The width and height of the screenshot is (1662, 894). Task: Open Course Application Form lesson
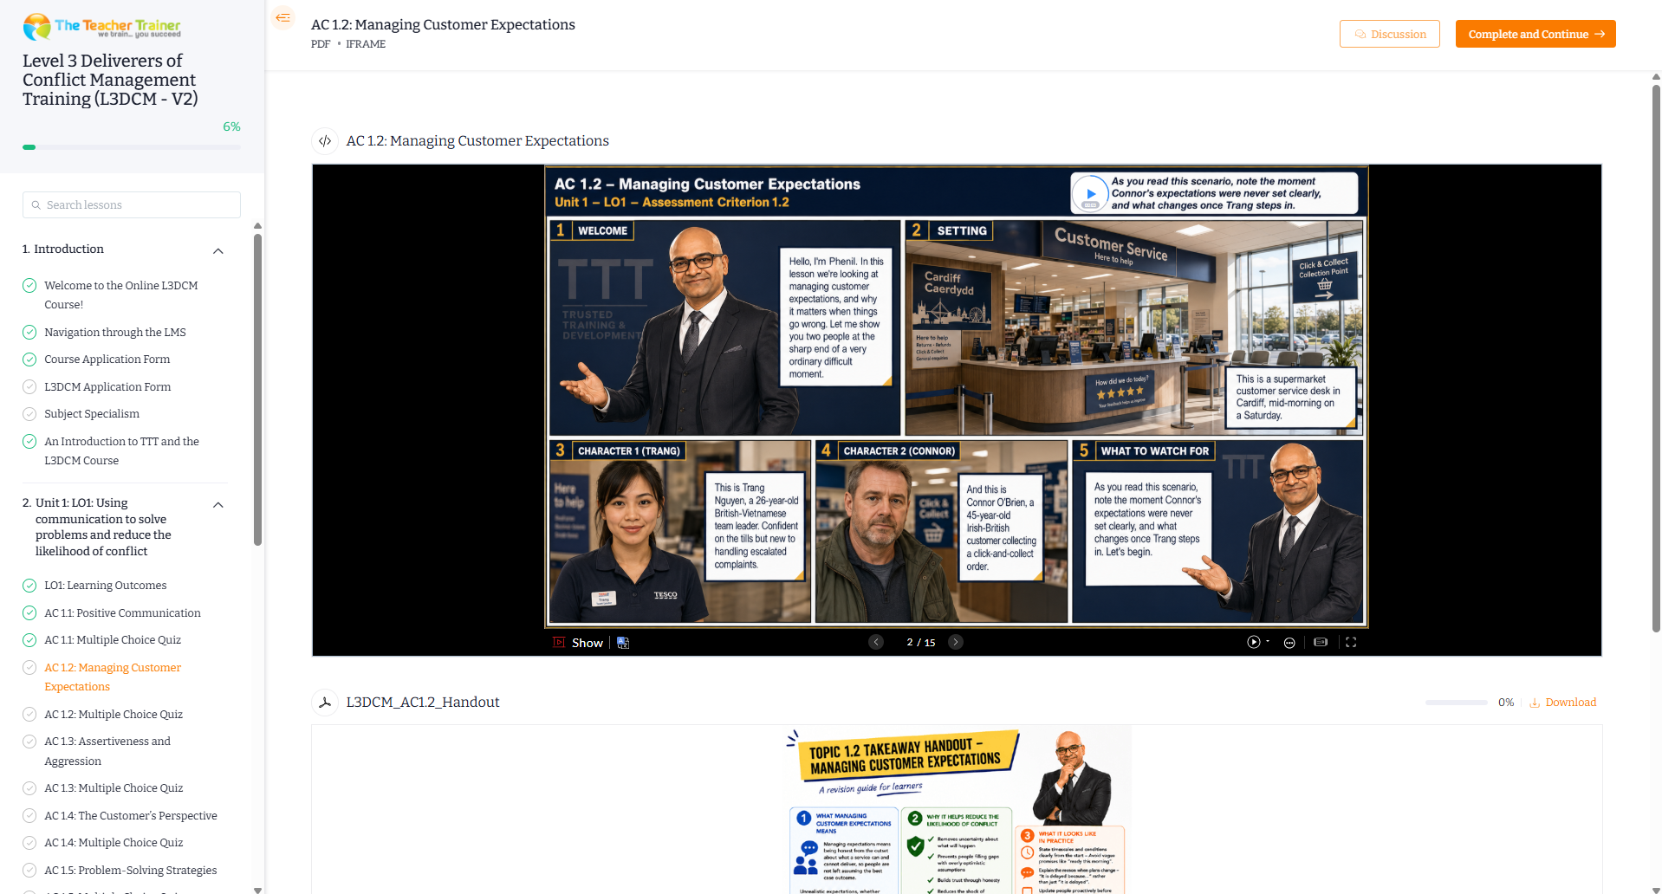coord(107,360)
